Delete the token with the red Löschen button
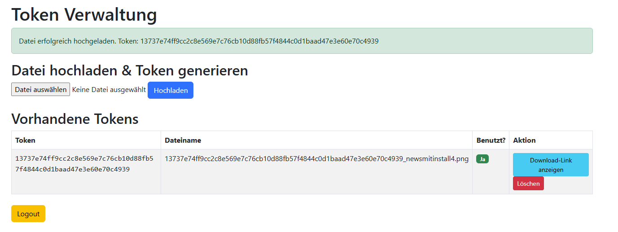The image size is (618, 232). (x=528, y=184)
